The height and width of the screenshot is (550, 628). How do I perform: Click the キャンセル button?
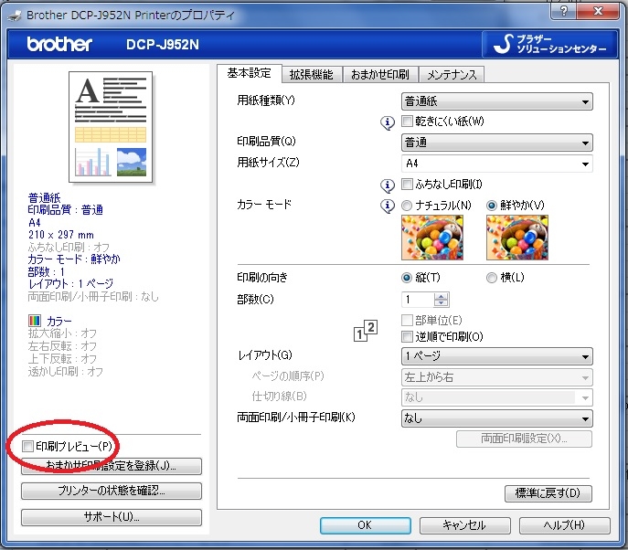[x=464, y=525]
